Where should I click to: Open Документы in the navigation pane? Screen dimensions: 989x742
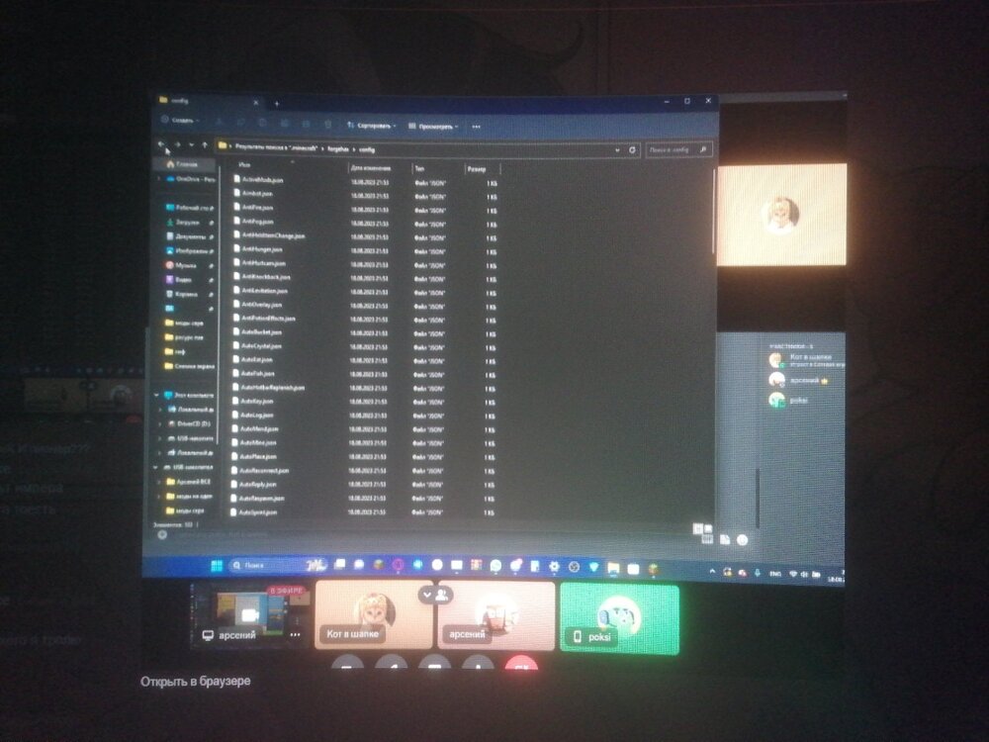[x=189, y=236]
